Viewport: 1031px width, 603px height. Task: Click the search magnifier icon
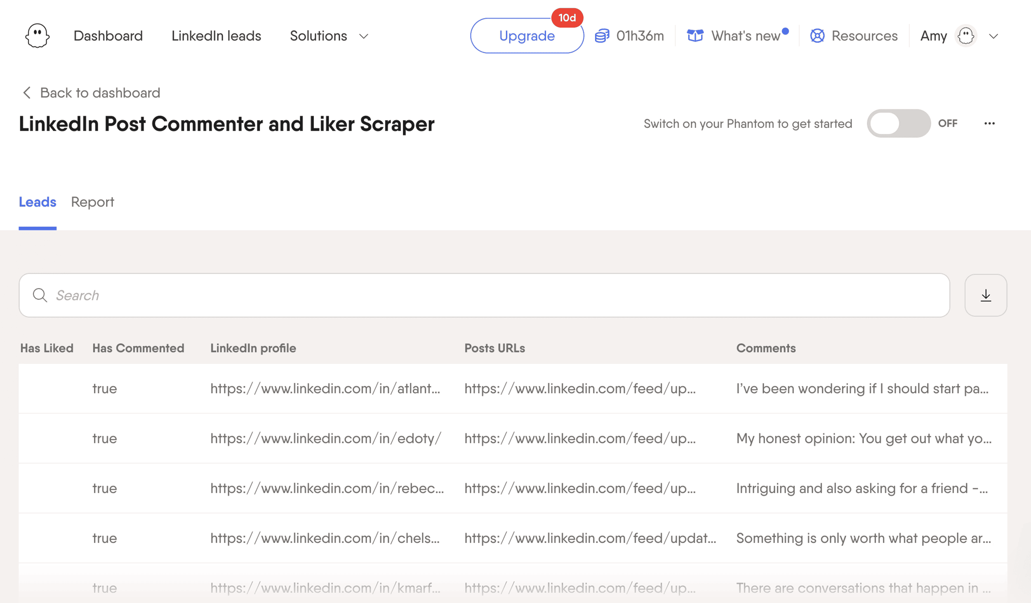(x=40, y=295)
